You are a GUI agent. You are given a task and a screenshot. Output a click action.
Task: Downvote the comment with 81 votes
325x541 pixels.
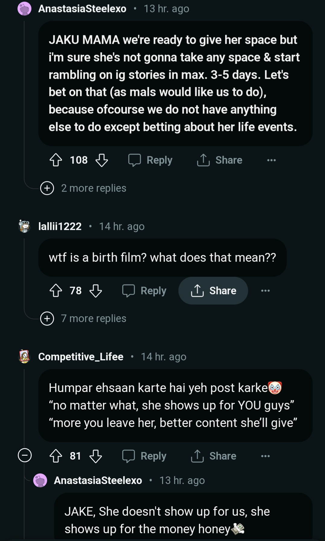tap(96, 456)
